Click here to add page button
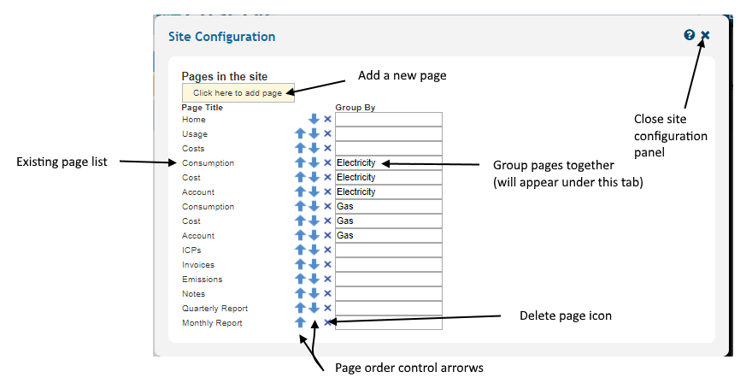The height and width of the screenshot is (389, 752). point(238,93)
